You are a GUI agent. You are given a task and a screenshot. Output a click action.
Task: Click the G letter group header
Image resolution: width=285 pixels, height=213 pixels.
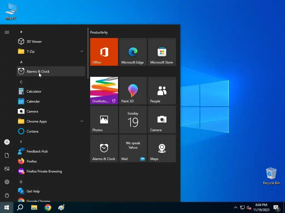coord(21,182)
